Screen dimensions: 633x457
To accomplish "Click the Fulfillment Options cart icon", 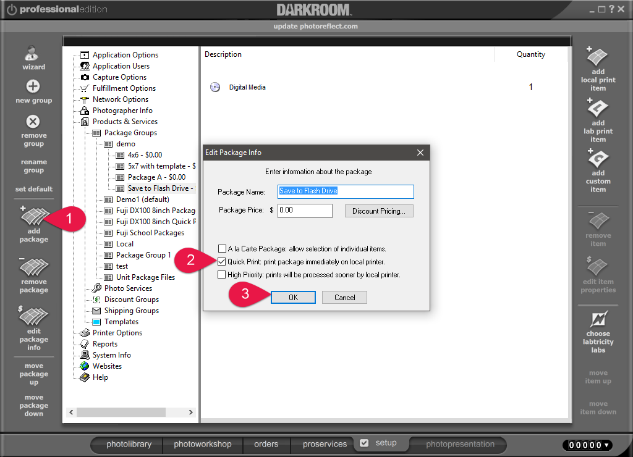I will click(x=84, y=88).
